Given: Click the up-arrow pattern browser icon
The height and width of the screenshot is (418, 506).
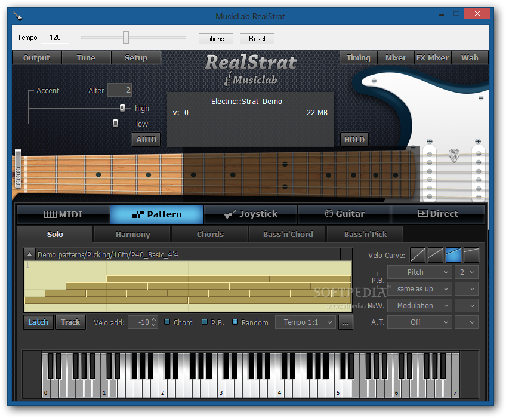Looking at the screenshot, I should point(29,254).
